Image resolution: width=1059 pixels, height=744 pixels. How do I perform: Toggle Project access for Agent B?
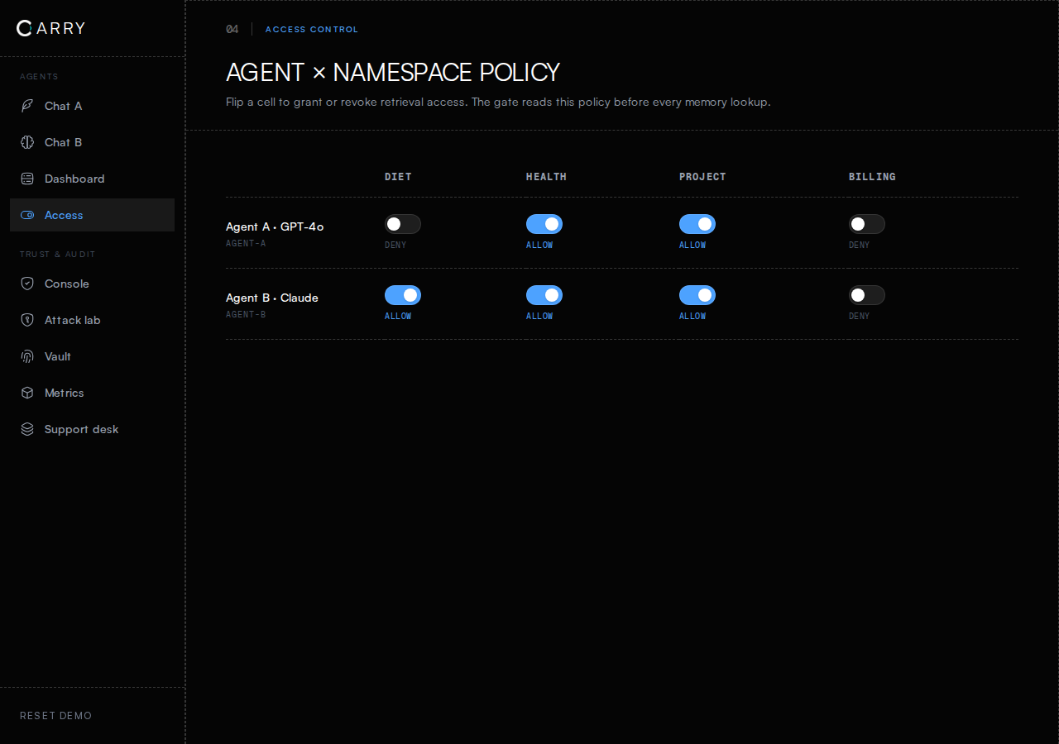697,295
